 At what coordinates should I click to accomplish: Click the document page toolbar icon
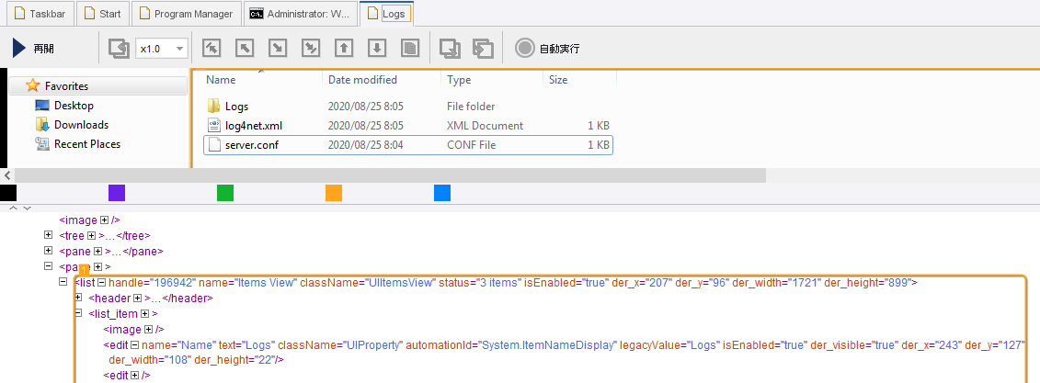coord(410,49)
